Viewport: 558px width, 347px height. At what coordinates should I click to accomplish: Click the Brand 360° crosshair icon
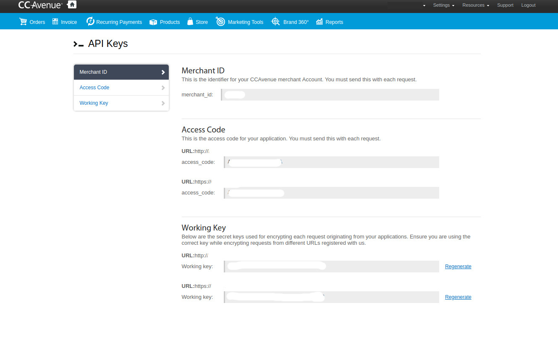point(275,21)
